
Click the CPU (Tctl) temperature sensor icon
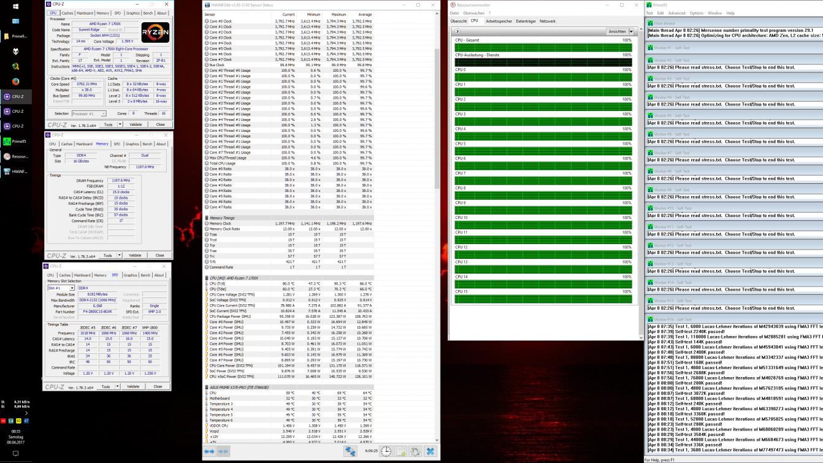coord(206,284)
